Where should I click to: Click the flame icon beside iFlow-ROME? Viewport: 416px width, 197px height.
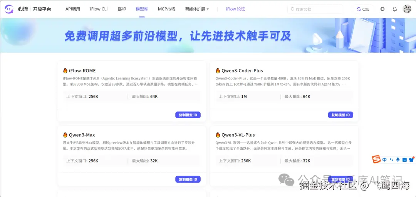65,71
